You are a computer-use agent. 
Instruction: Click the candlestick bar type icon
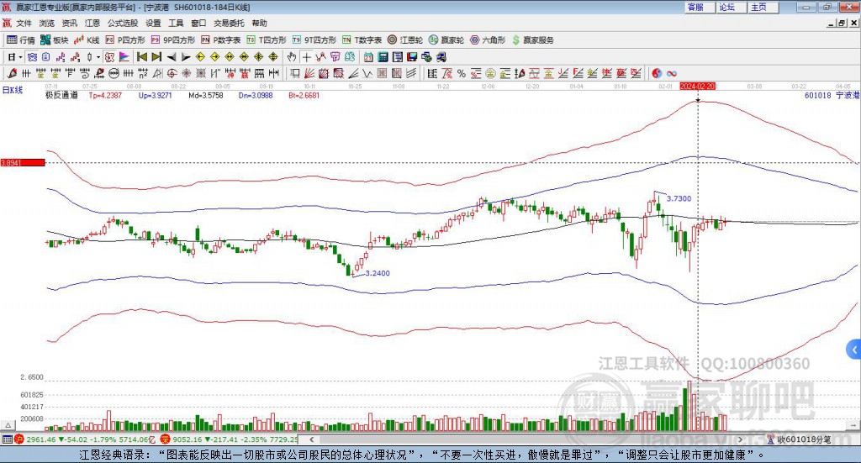point(89,57)
